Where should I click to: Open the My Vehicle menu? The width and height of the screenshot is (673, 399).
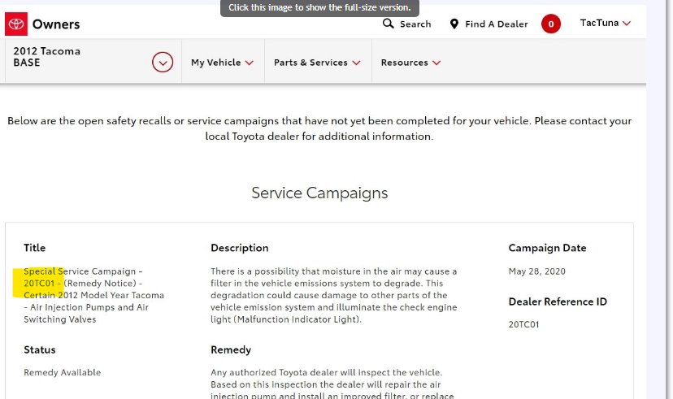(222, 63)
